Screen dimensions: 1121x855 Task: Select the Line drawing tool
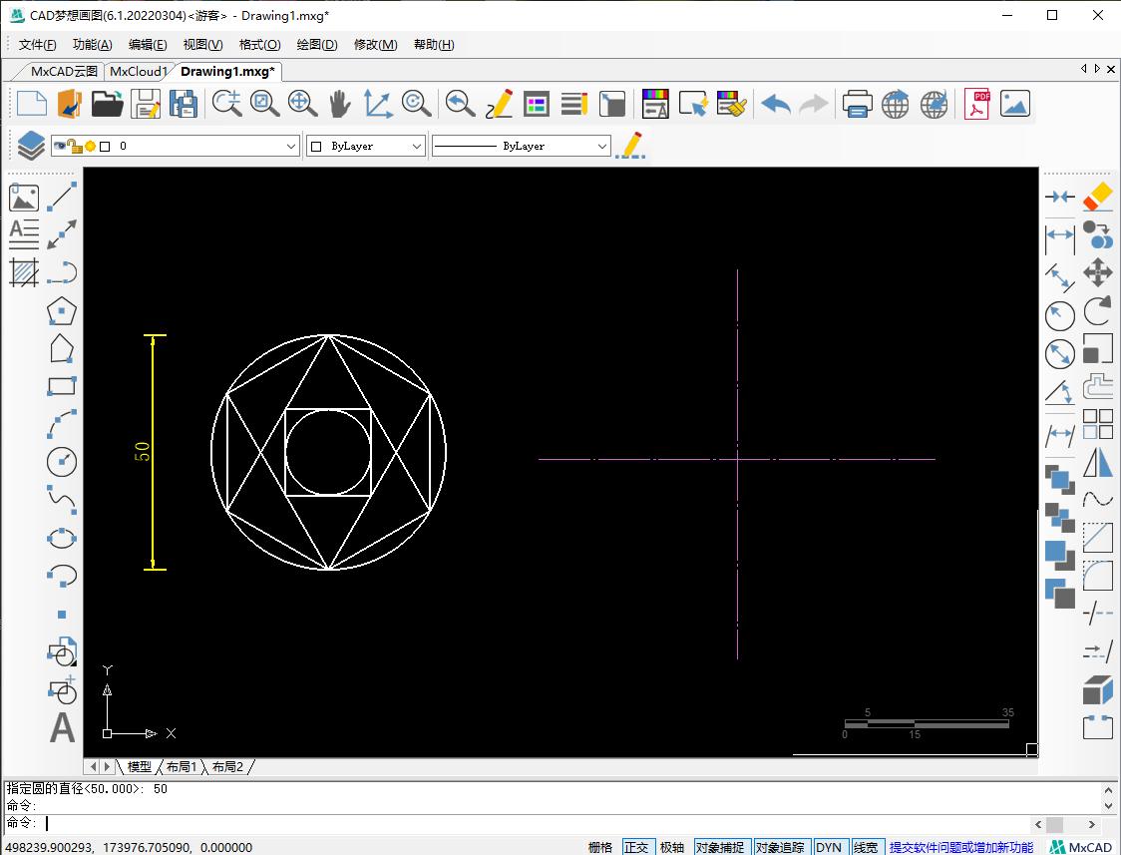[x=62, y=196]
